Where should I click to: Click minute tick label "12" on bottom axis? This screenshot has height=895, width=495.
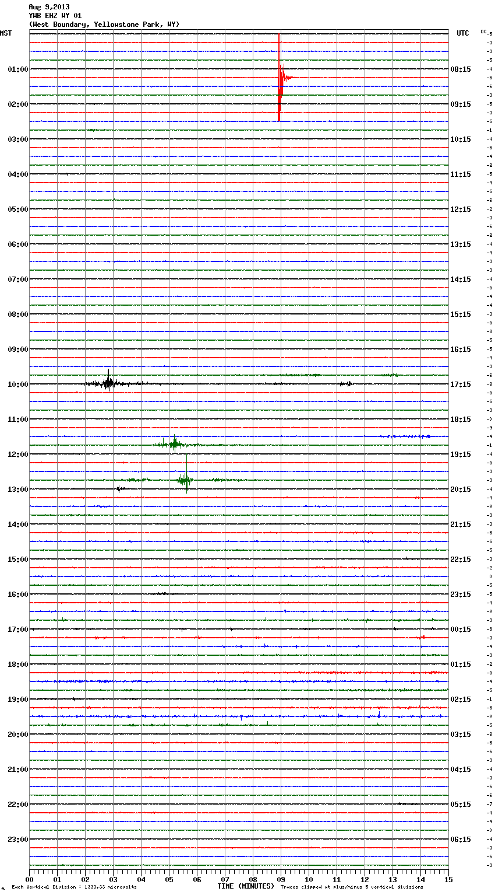tap(365, 879)
